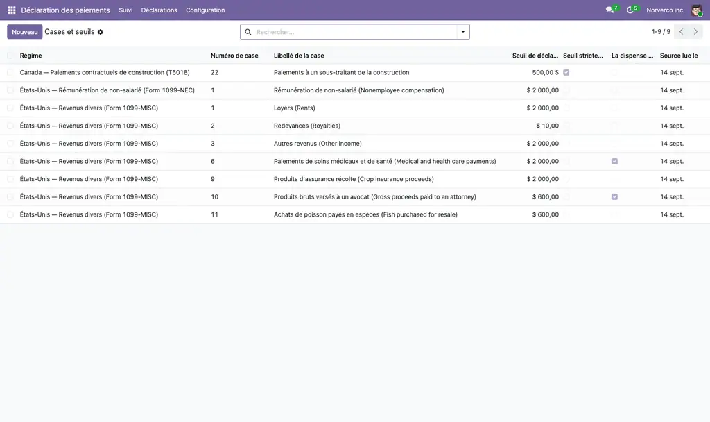Open the Configuration menu
710x422 pixels.
click(x=205, y=10)
